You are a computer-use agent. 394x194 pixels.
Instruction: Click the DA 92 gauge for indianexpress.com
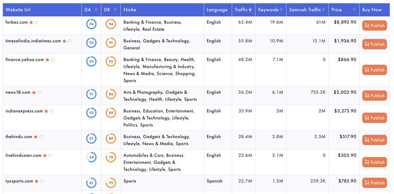[x=91, y=113]
